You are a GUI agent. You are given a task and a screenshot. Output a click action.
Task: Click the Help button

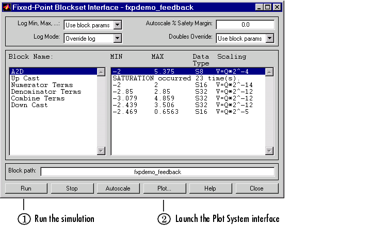[x=211, y=188]
